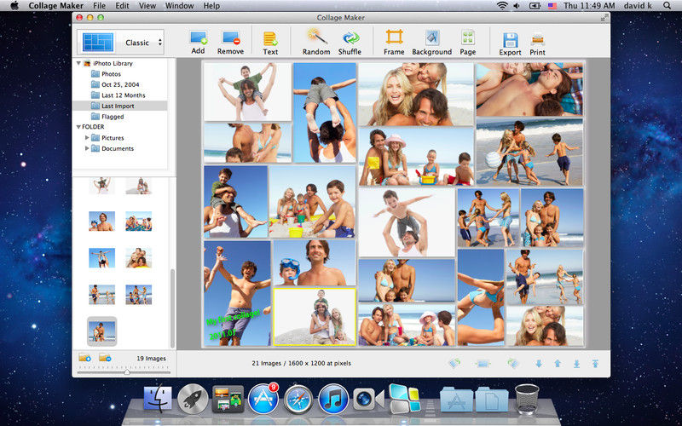
Task: Bring the photo to the very front
Action: (x=595, y=364)
